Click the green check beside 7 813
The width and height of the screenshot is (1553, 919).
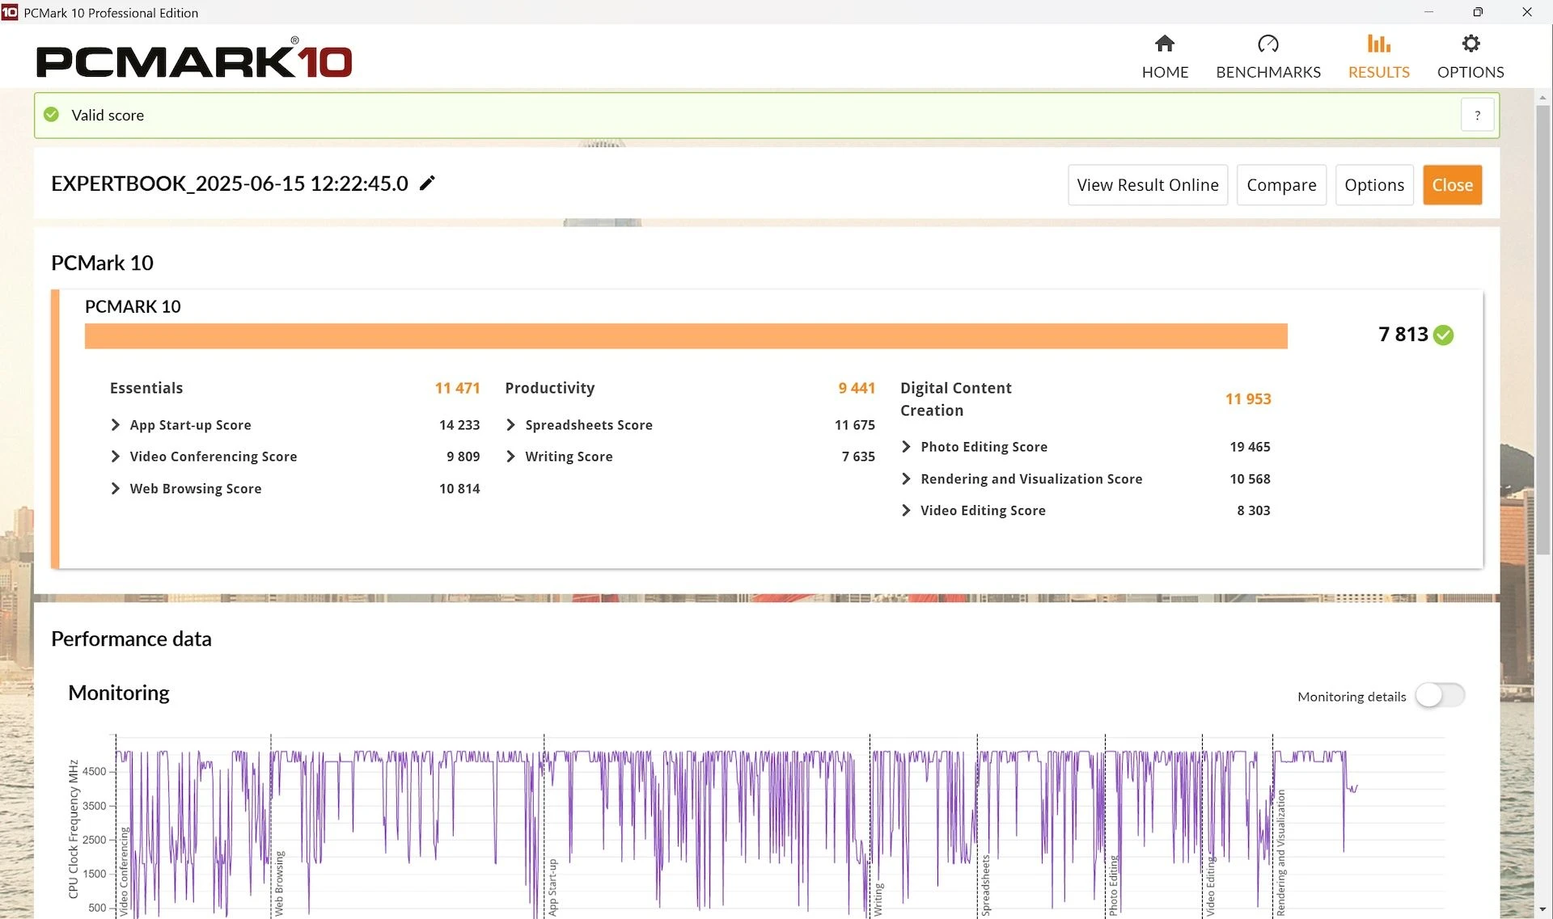pos(1443,335)
